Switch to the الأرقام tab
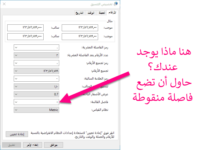Image resolution: width=205 pixels, height=150 pixels. pyautogui.click(x=112, y=12)
